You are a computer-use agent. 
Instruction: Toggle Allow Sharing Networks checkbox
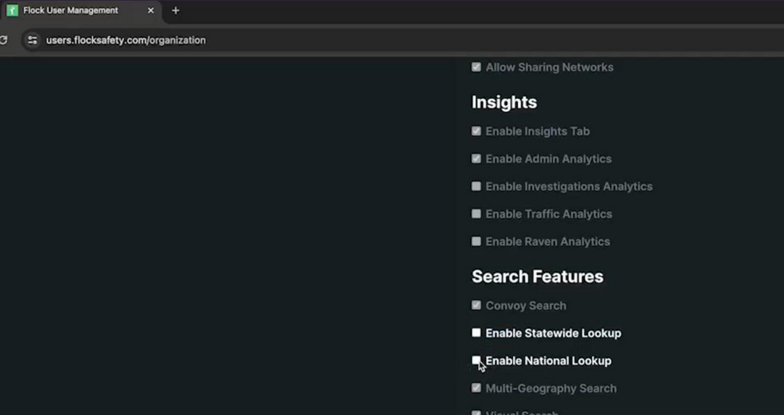tap(476, 67)
